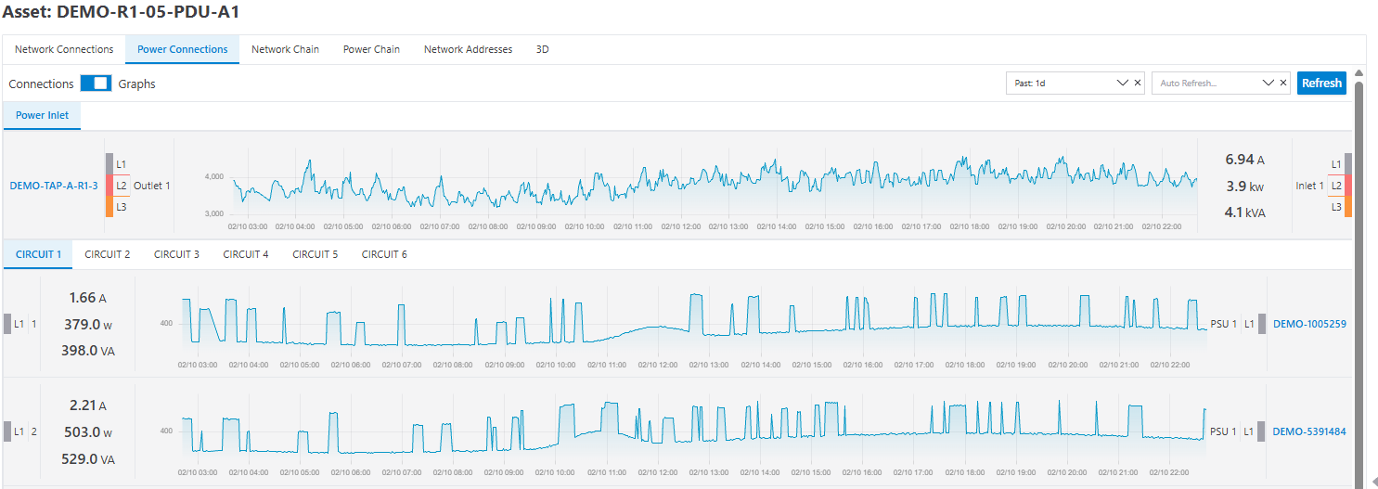
Task: Open the 3D view tab
Action: click(542, 49)
